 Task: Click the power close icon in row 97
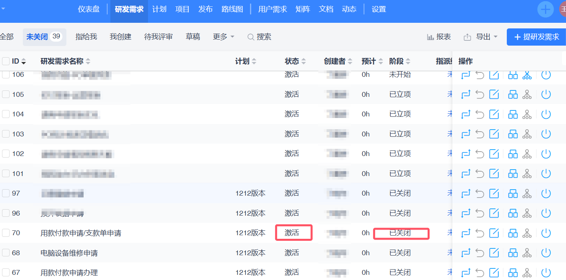[x=546, y=193]
